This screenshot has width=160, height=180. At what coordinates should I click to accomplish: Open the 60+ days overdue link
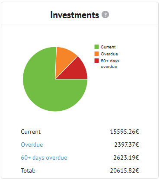pos(44,157)
